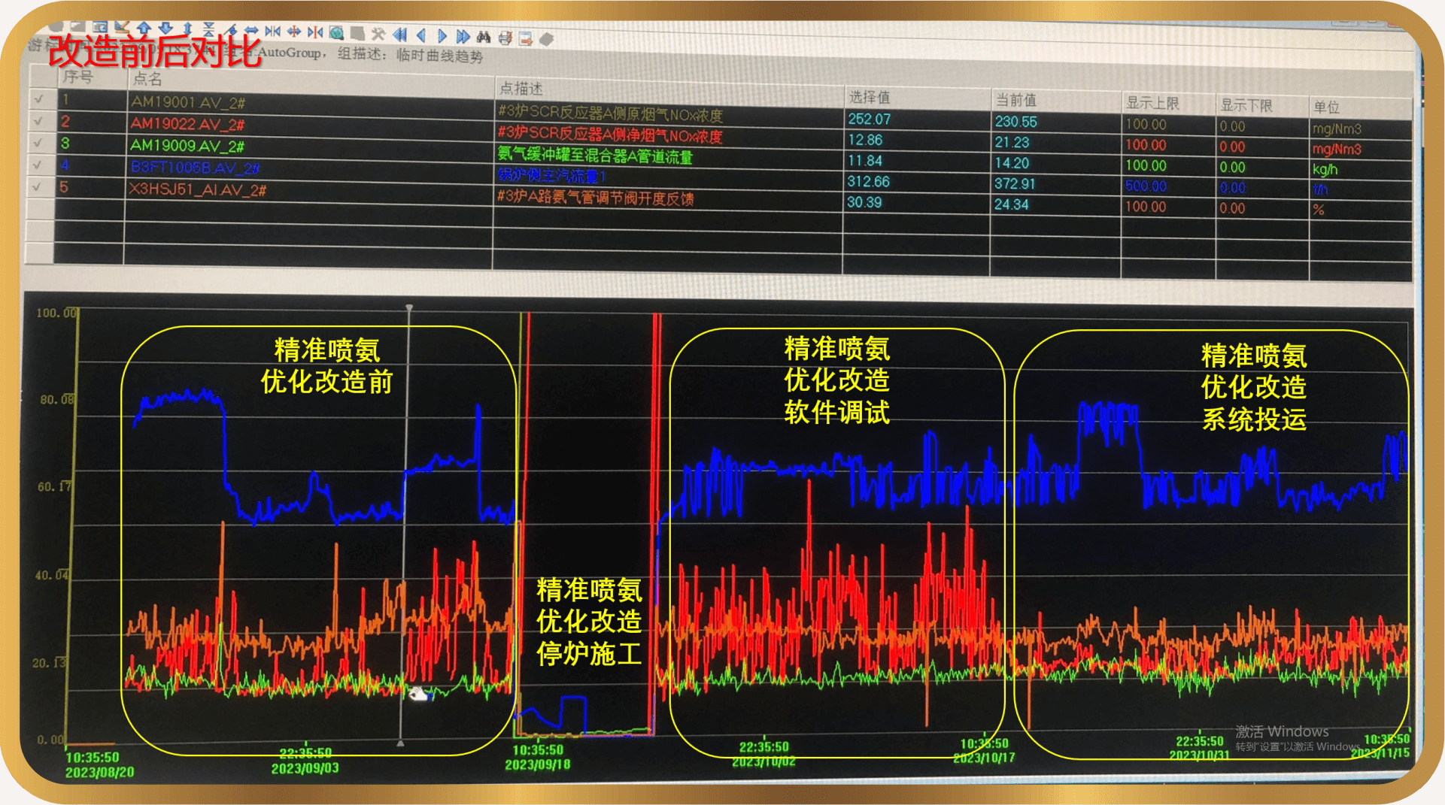Click the binoculars search icon in toolbar
Screen dimensions: 1445x805
pos(484,37)
